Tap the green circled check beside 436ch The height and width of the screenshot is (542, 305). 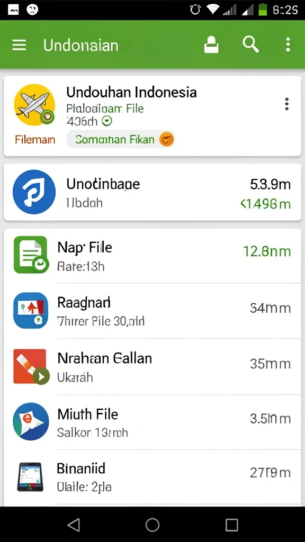[107, 121]
